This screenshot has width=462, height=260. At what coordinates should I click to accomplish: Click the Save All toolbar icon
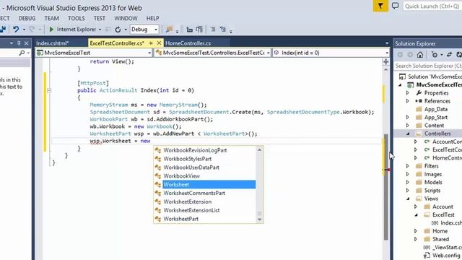click(x=3, y=29)
